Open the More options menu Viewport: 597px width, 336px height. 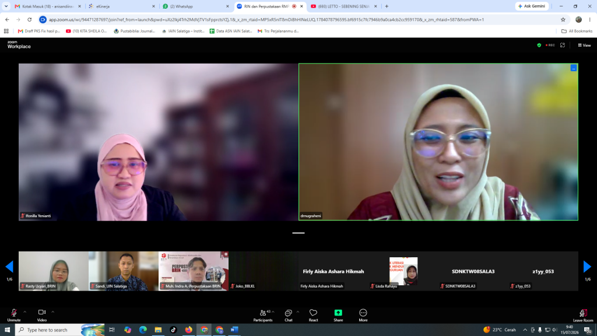363,316
